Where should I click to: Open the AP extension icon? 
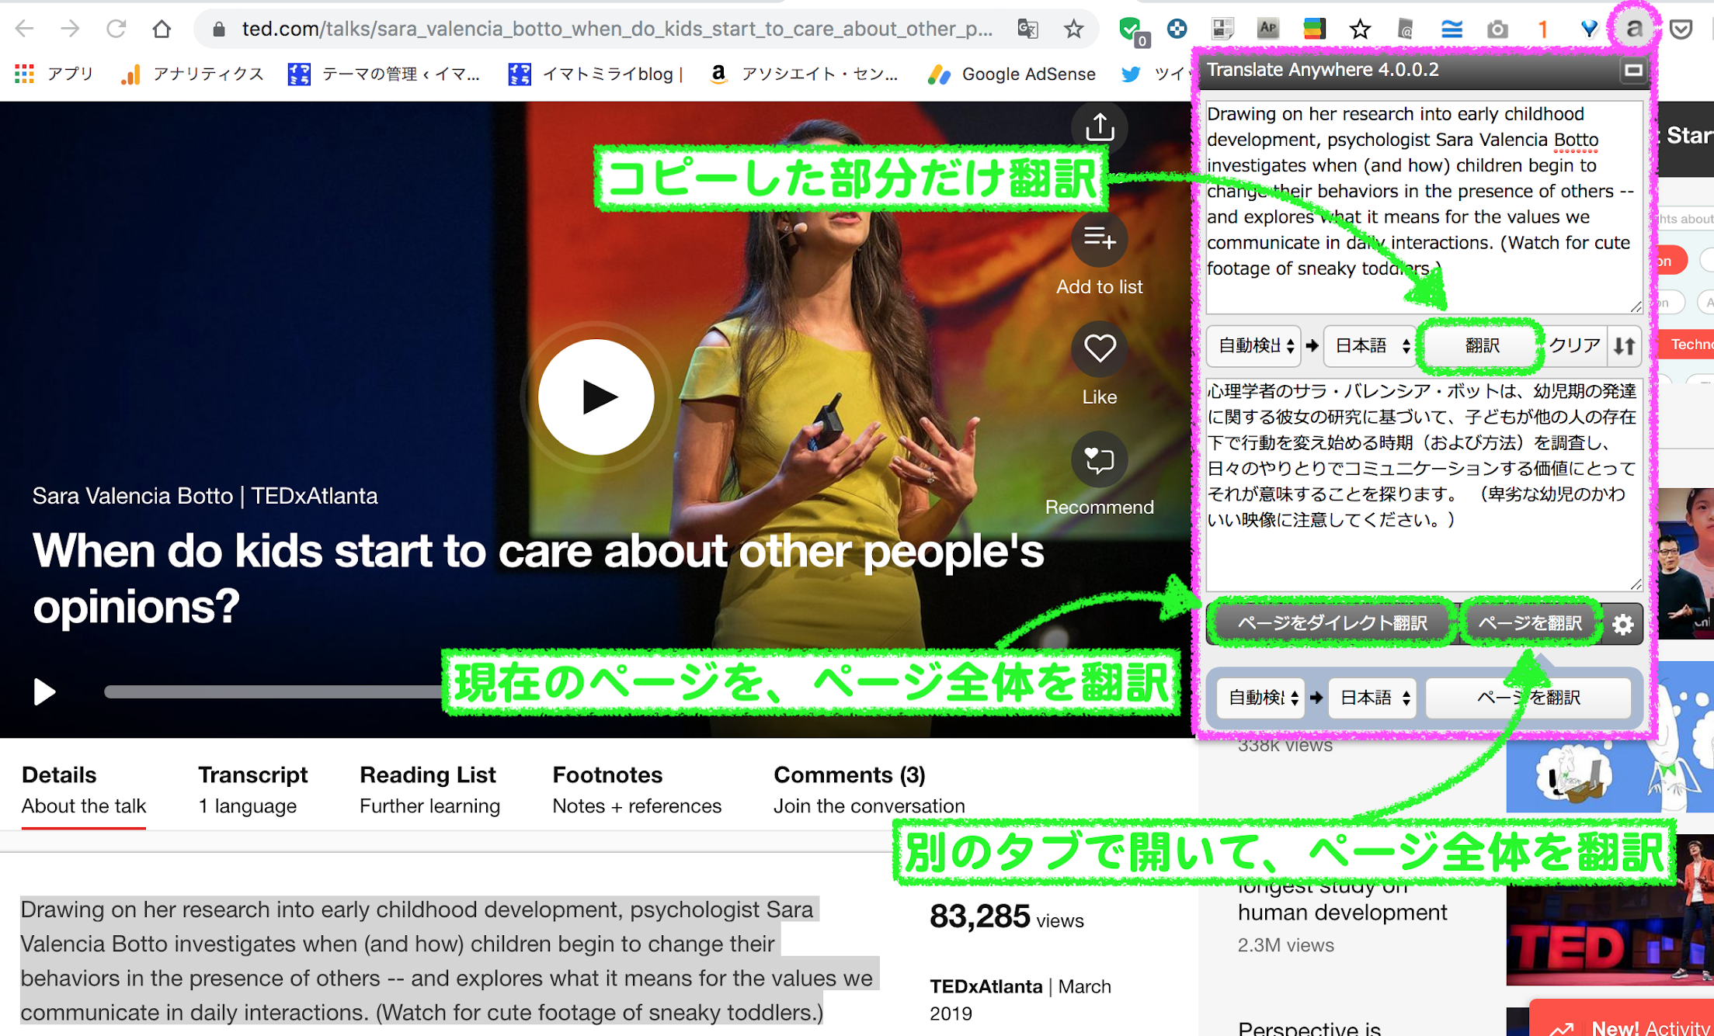click(1267, 29)
